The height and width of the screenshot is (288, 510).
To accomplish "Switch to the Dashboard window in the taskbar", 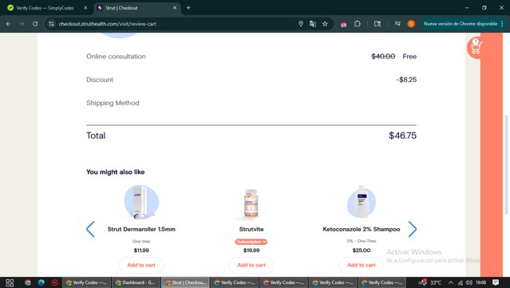I will (136, 282).
